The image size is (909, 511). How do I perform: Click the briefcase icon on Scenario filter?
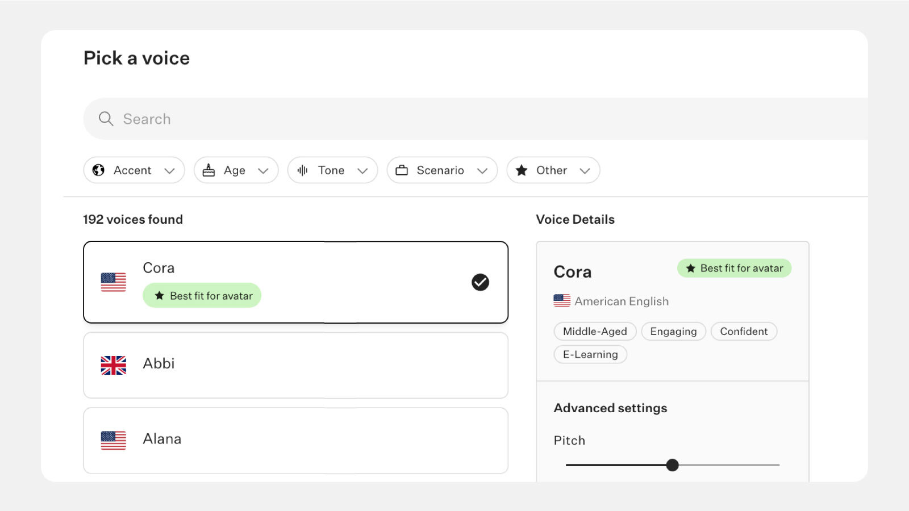click(x=402, y=170)
